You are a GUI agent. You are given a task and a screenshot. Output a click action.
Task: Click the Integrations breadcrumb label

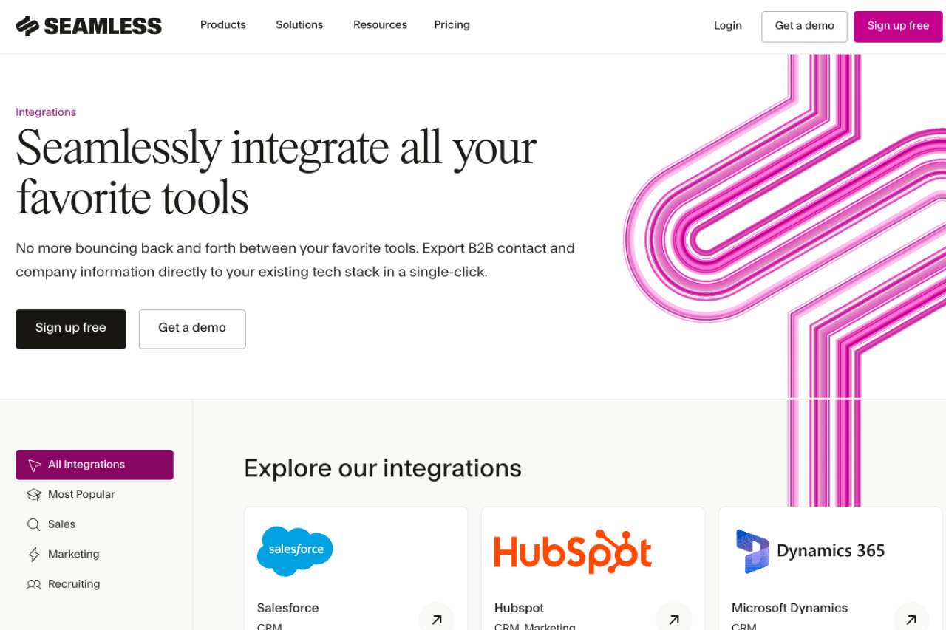coord(46,112)
